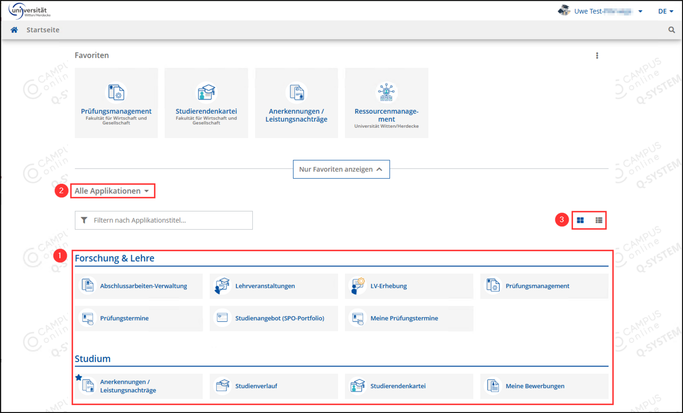683x413 pixels.
Task: Open Prüfungsmanagement favorite tile
Action: [116, 103]
